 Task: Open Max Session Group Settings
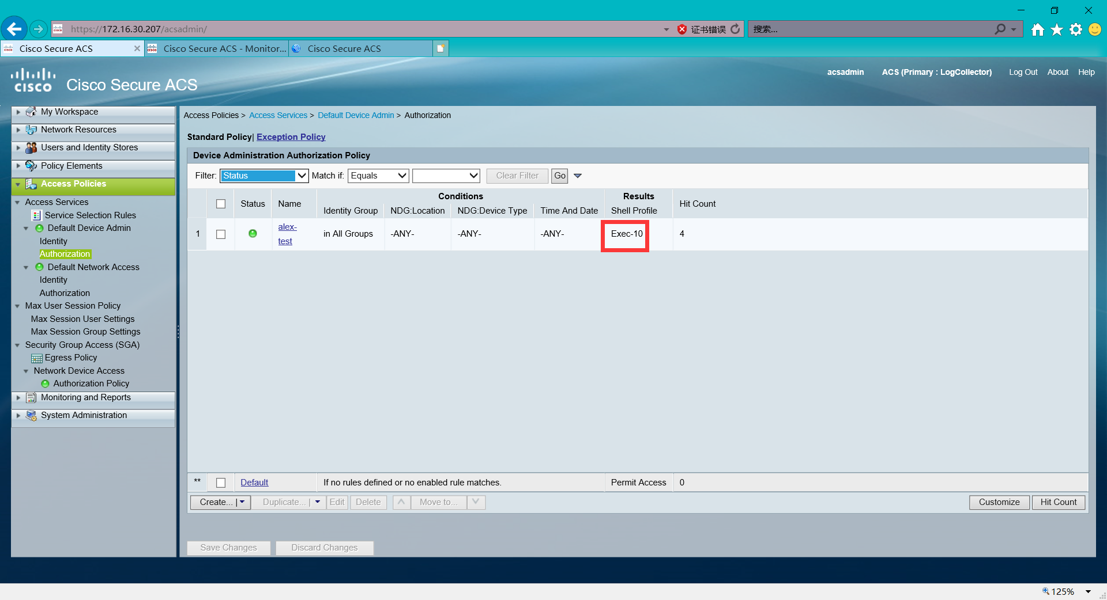point(86,332)
